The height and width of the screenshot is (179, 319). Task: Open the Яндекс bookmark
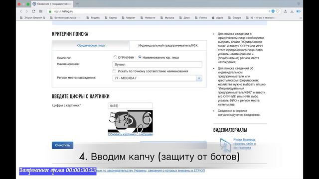93,18
